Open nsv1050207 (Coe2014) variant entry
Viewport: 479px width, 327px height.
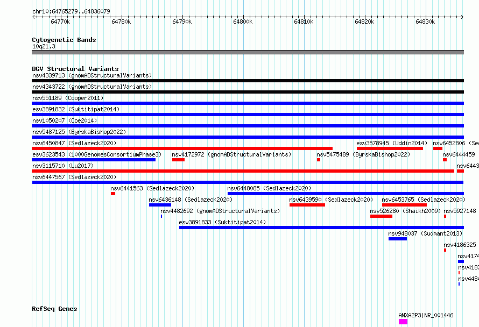[65, 120]
